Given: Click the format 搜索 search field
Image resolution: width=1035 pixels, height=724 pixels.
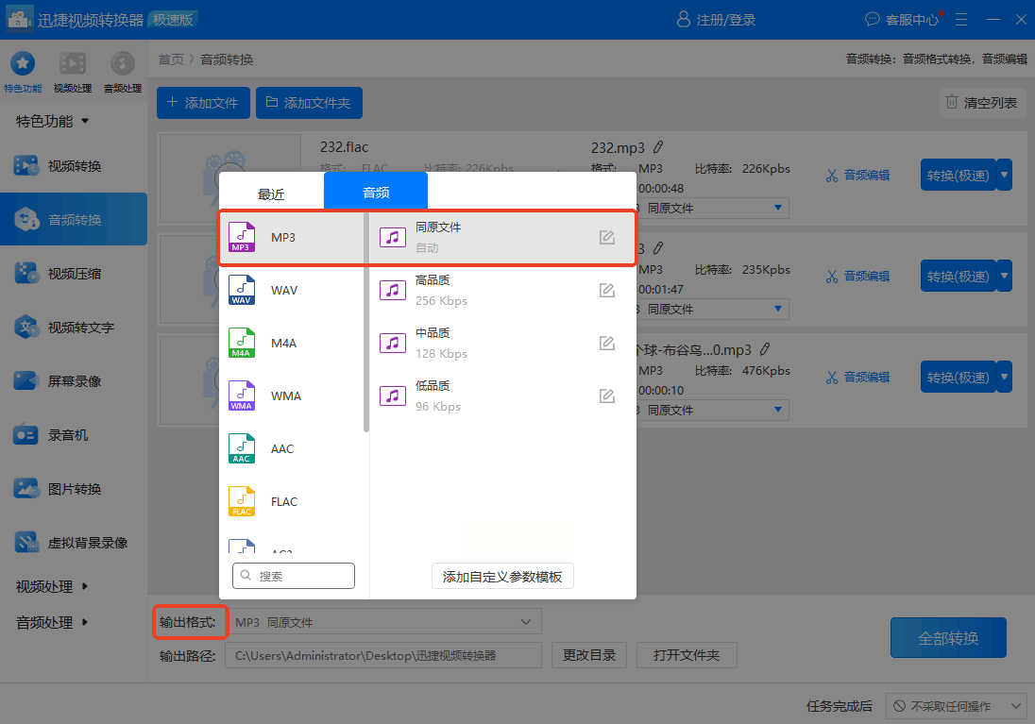Looking at the screenshot, I should pos(294,576).
